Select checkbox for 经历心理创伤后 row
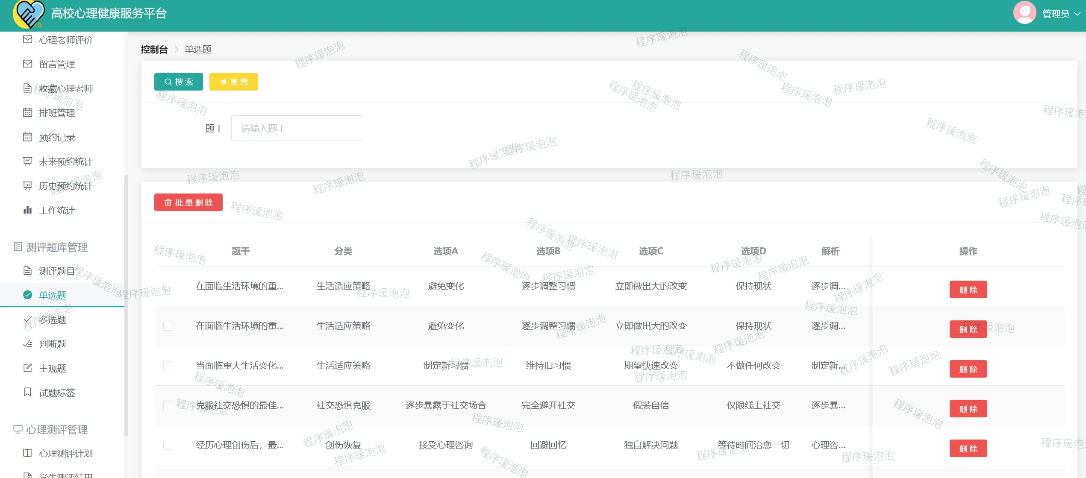Image resolution: width=1086 pixels, height=478 pixels. [168, 446]
